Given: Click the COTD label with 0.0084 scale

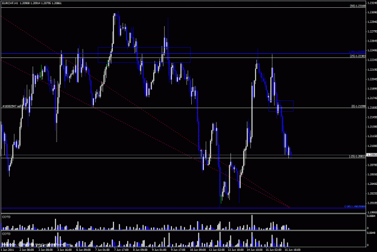Looking at the screenshot, I should (6, 217).
